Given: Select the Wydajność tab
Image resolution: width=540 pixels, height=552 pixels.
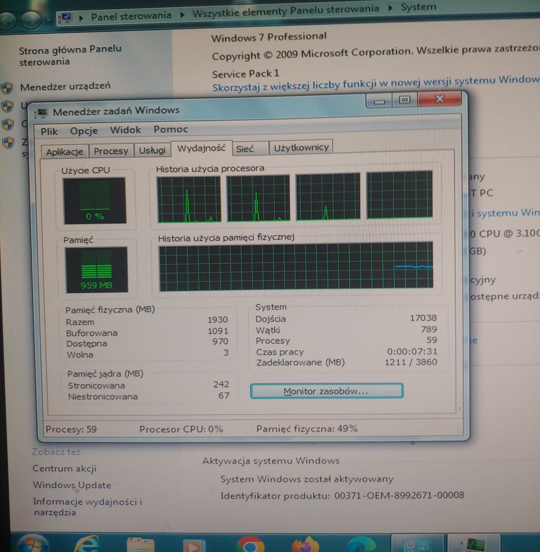Looking at the screenshot, I should [x=201, y=148].
